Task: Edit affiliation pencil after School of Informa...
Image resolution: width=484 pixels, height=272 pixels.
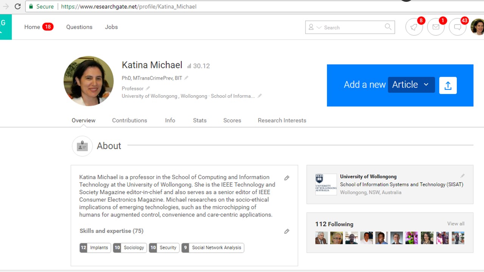Action: coord(259,96)
